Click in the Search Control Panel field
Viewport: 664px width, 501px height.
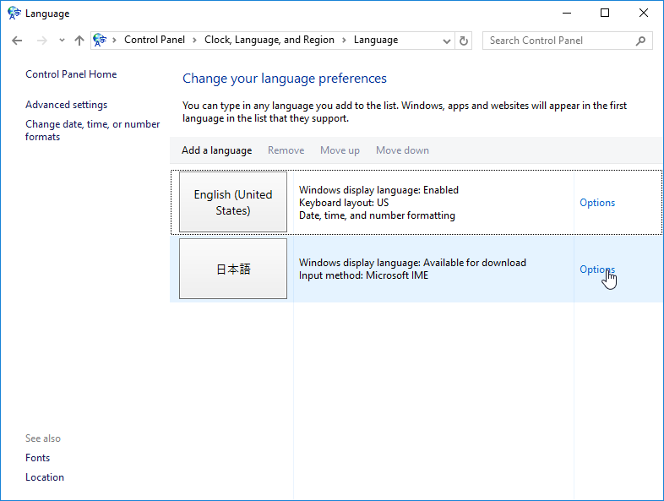pos(558,41)
